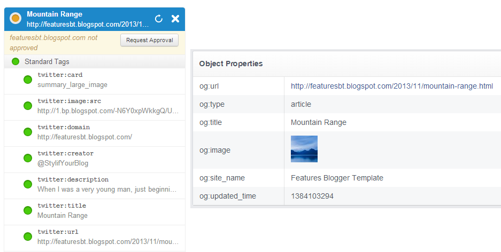Click the green status dot for twitter:image:src
The width and height of the screenshot is (501, 252).
(28, 106)
